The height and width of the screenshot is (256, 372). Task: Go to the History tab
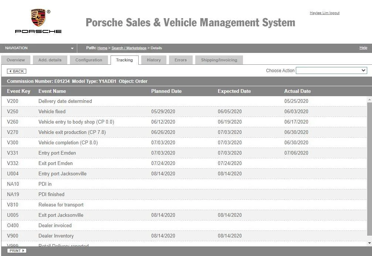pyautogui.click(x=154, y=60)
